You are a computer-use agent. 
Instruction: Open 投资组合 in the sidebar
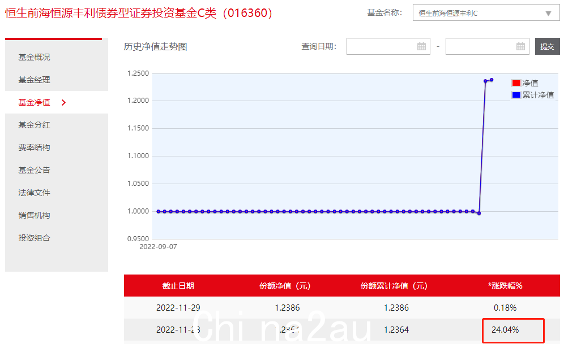[34, 238]
